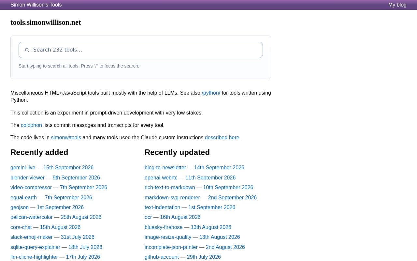This screenshot has height=261, width=417.
Task: Open the bluesky-firehose tool
Action: tap(164, 227)
